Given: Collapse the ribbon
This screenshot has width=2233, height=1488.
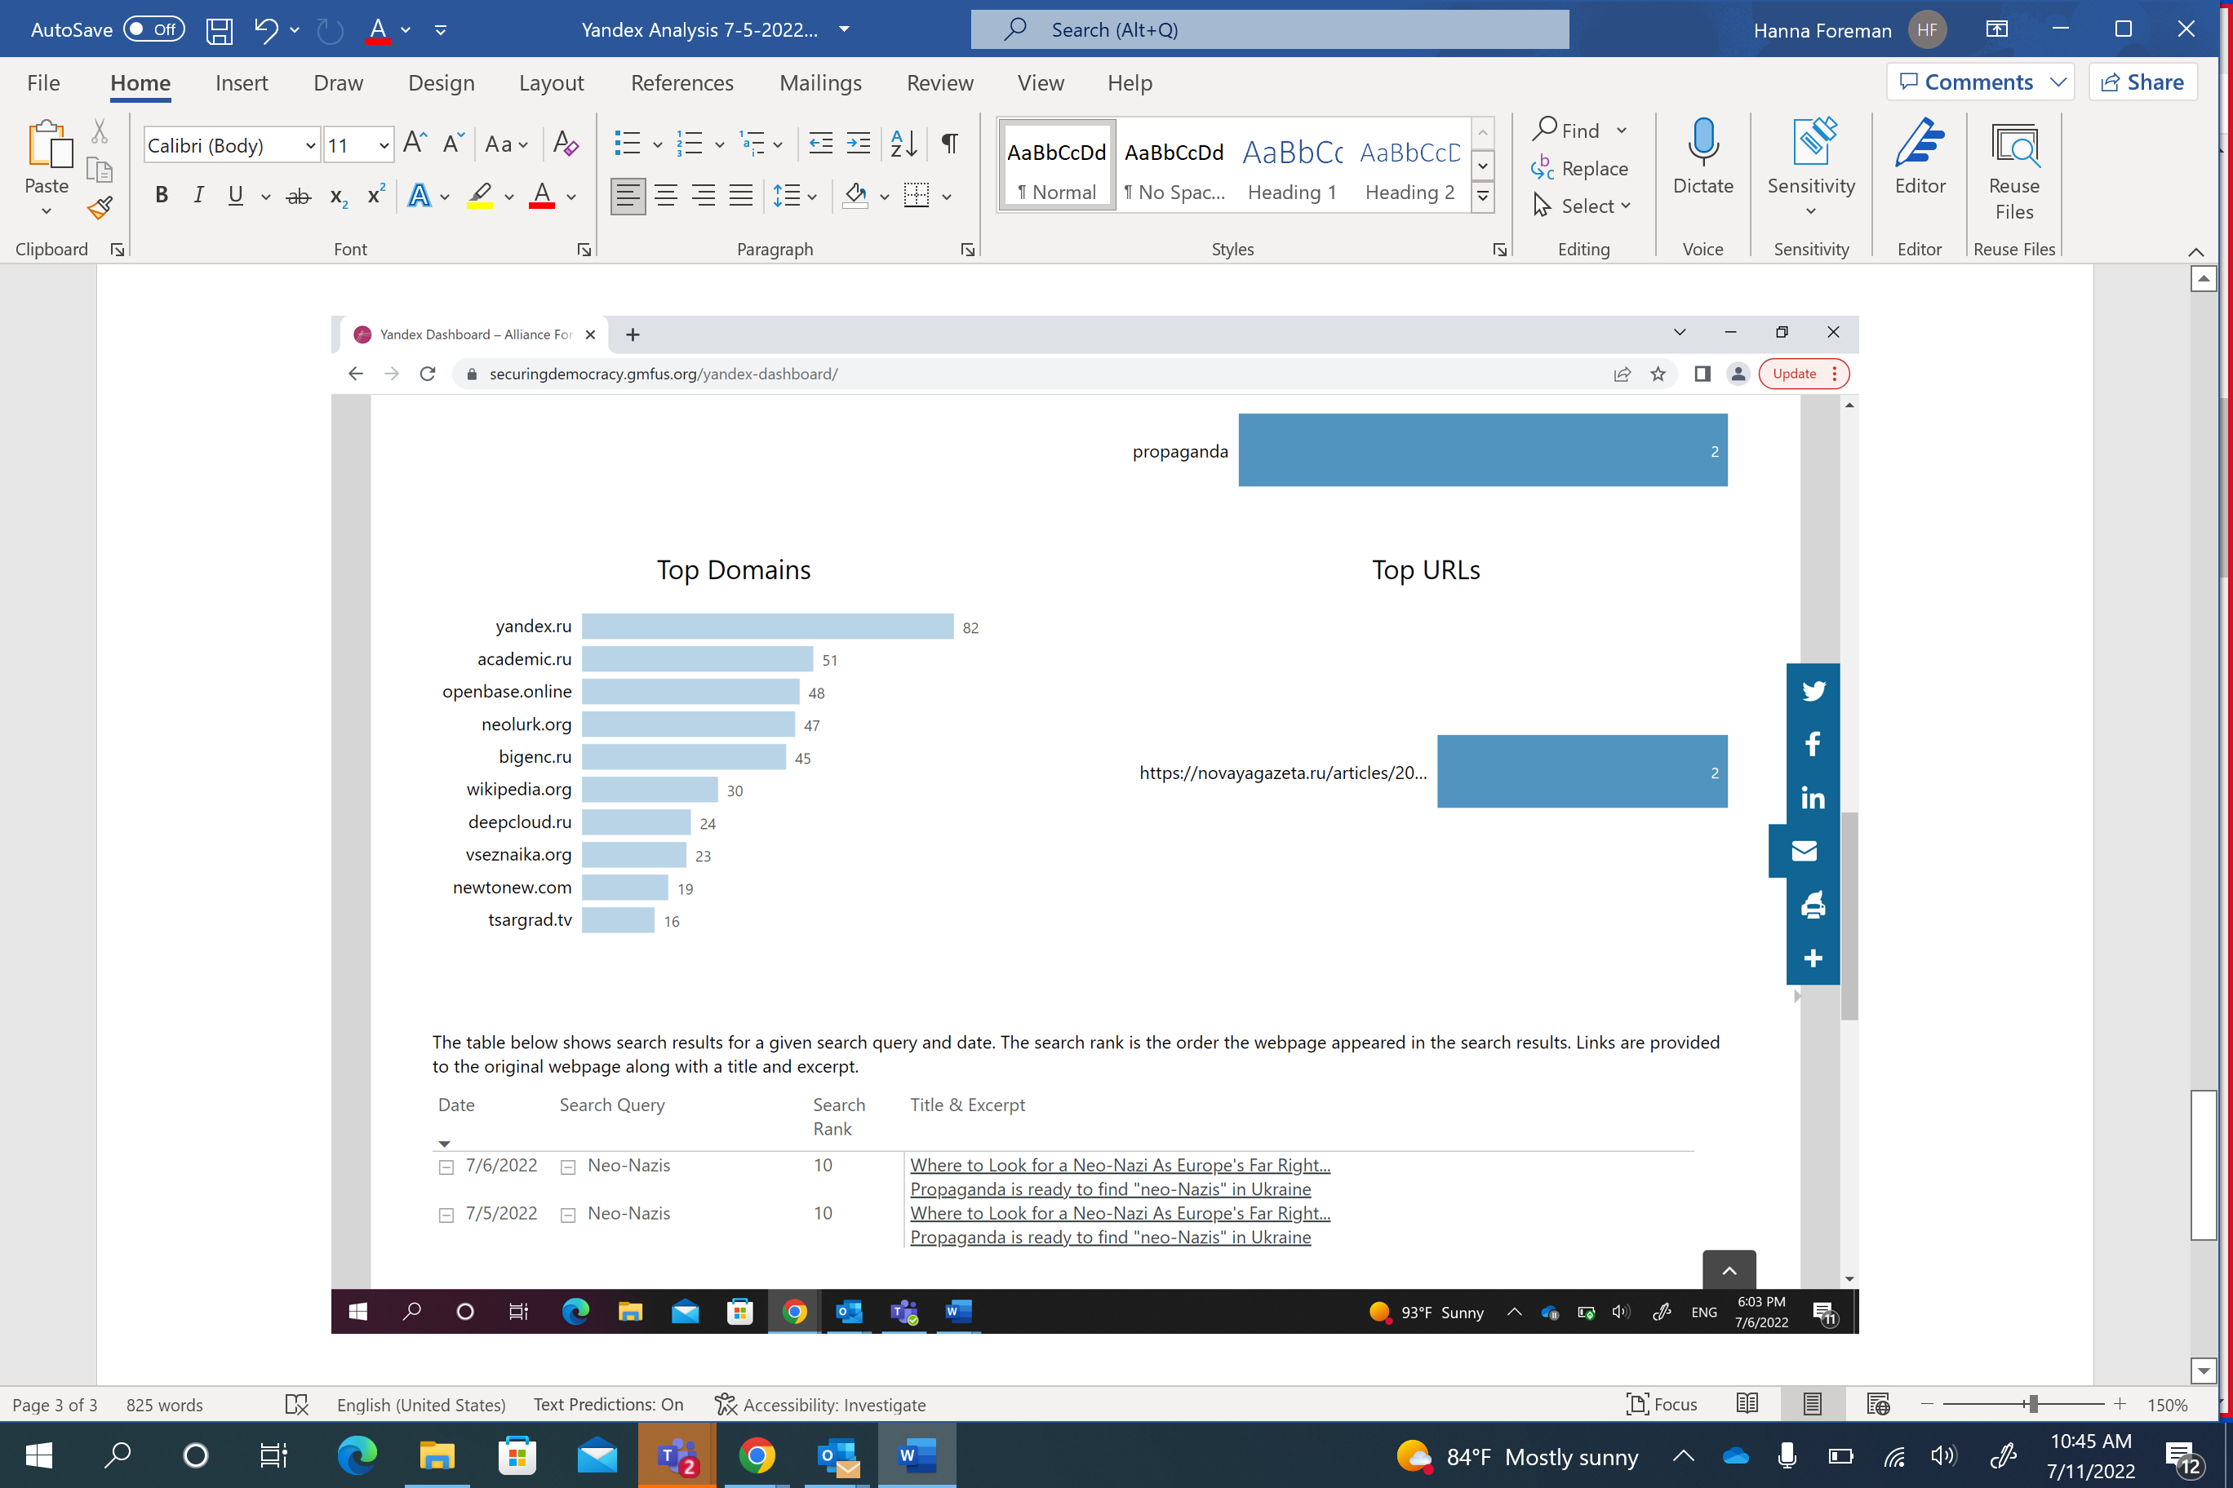Looking at the screenshot, I should pyautogui.click(x=2196, y=251).
